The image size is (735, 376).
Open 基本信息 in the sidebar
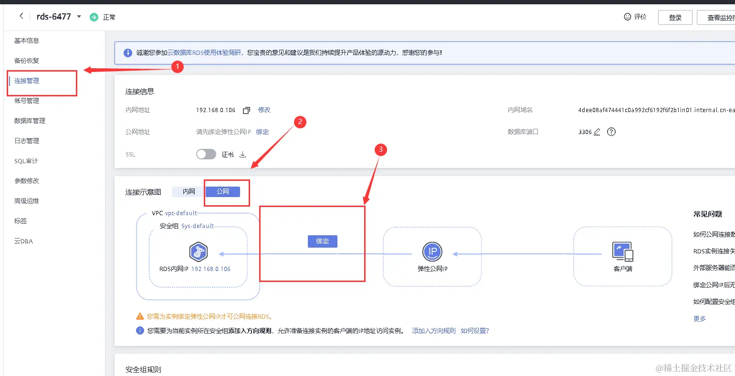pos(27,41)
